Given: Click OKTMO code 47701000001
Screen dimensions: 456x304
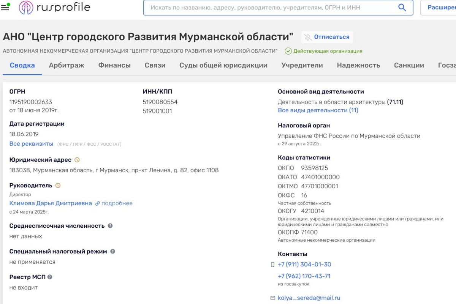Looking at the screenshot, I should (320, 186).
